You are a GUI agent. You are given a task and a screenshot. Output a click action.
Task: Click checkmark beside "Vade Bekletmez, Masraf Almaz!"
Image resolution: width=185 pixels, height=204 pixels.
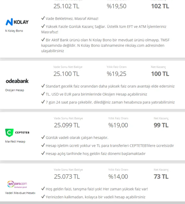tap(43, 18)
